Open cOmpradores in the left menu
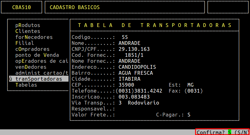This screenshot has width=250, height=135. click(x=32, y=49)
